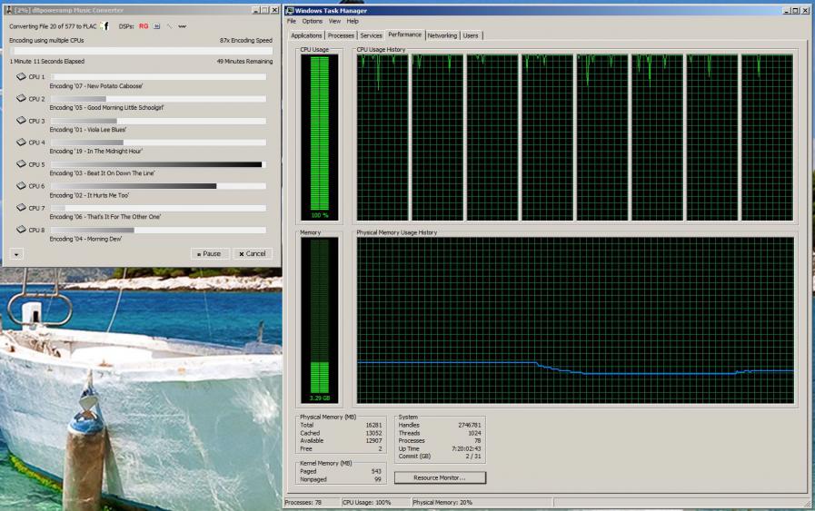Click the CPU 5 encoding progress bar

pyautogui.click(x=157, y=164)
